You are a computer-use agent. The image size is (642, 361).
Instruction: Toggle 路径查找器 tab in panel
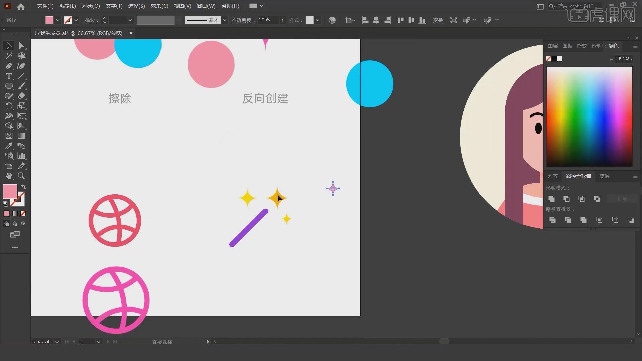(578, 175)
